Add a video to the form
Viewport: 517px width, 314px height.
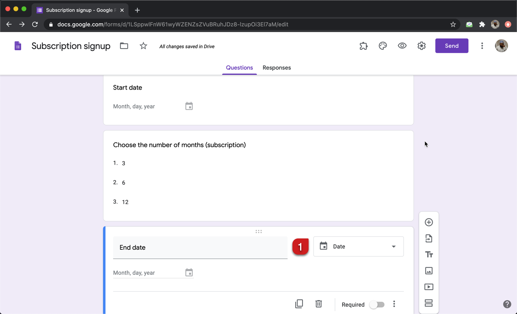coord(429,287)
